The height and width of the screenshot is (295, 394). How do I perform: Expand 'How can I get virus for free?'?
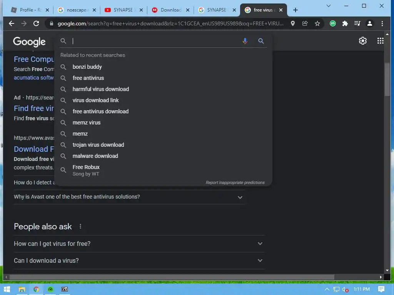139,244
